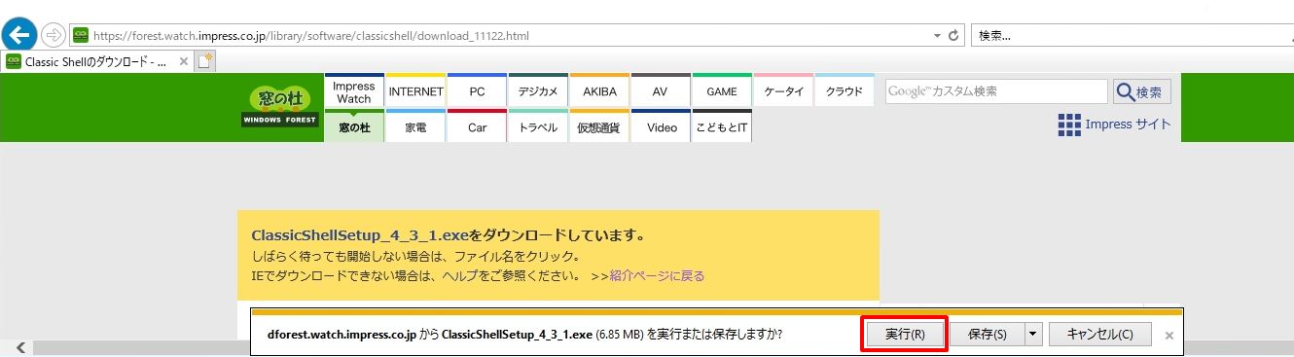The height and width of the screenshot is (357, 1294).
Task: Expand the address bar history dropdown
Action: tap(937, 35)
